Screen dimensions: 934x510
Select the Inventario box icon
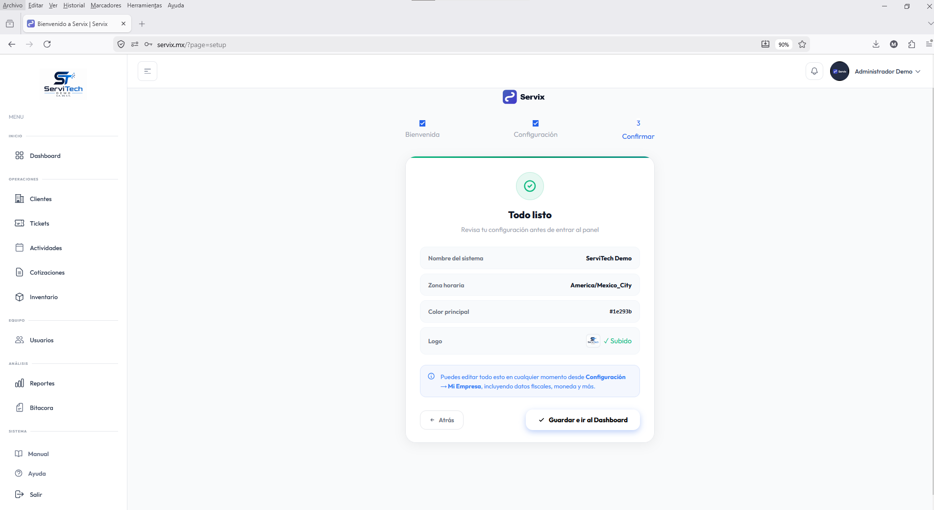point(20,297)
